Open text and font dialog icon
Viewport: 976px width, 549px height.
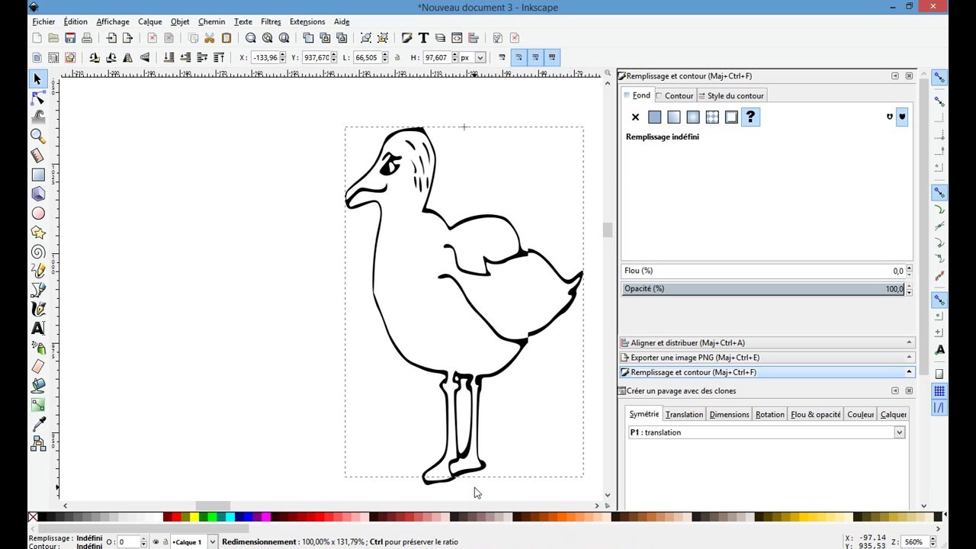pyautogui.click(x=423, y=38)
